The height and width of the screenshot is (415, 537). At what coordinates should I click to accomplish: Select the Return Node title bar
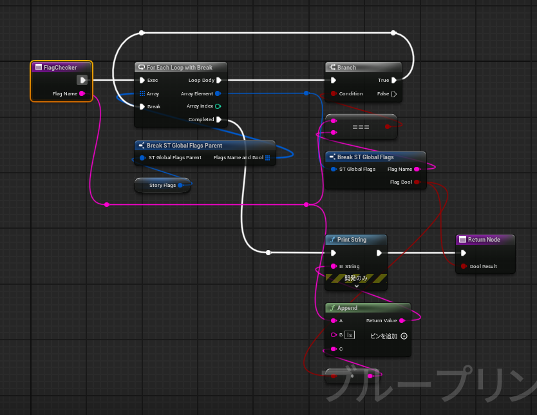[484, 240]
